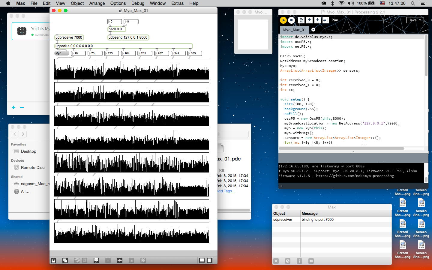
Task: Toggle the patcher bottom panel view
Action: (x=202, y=260)
